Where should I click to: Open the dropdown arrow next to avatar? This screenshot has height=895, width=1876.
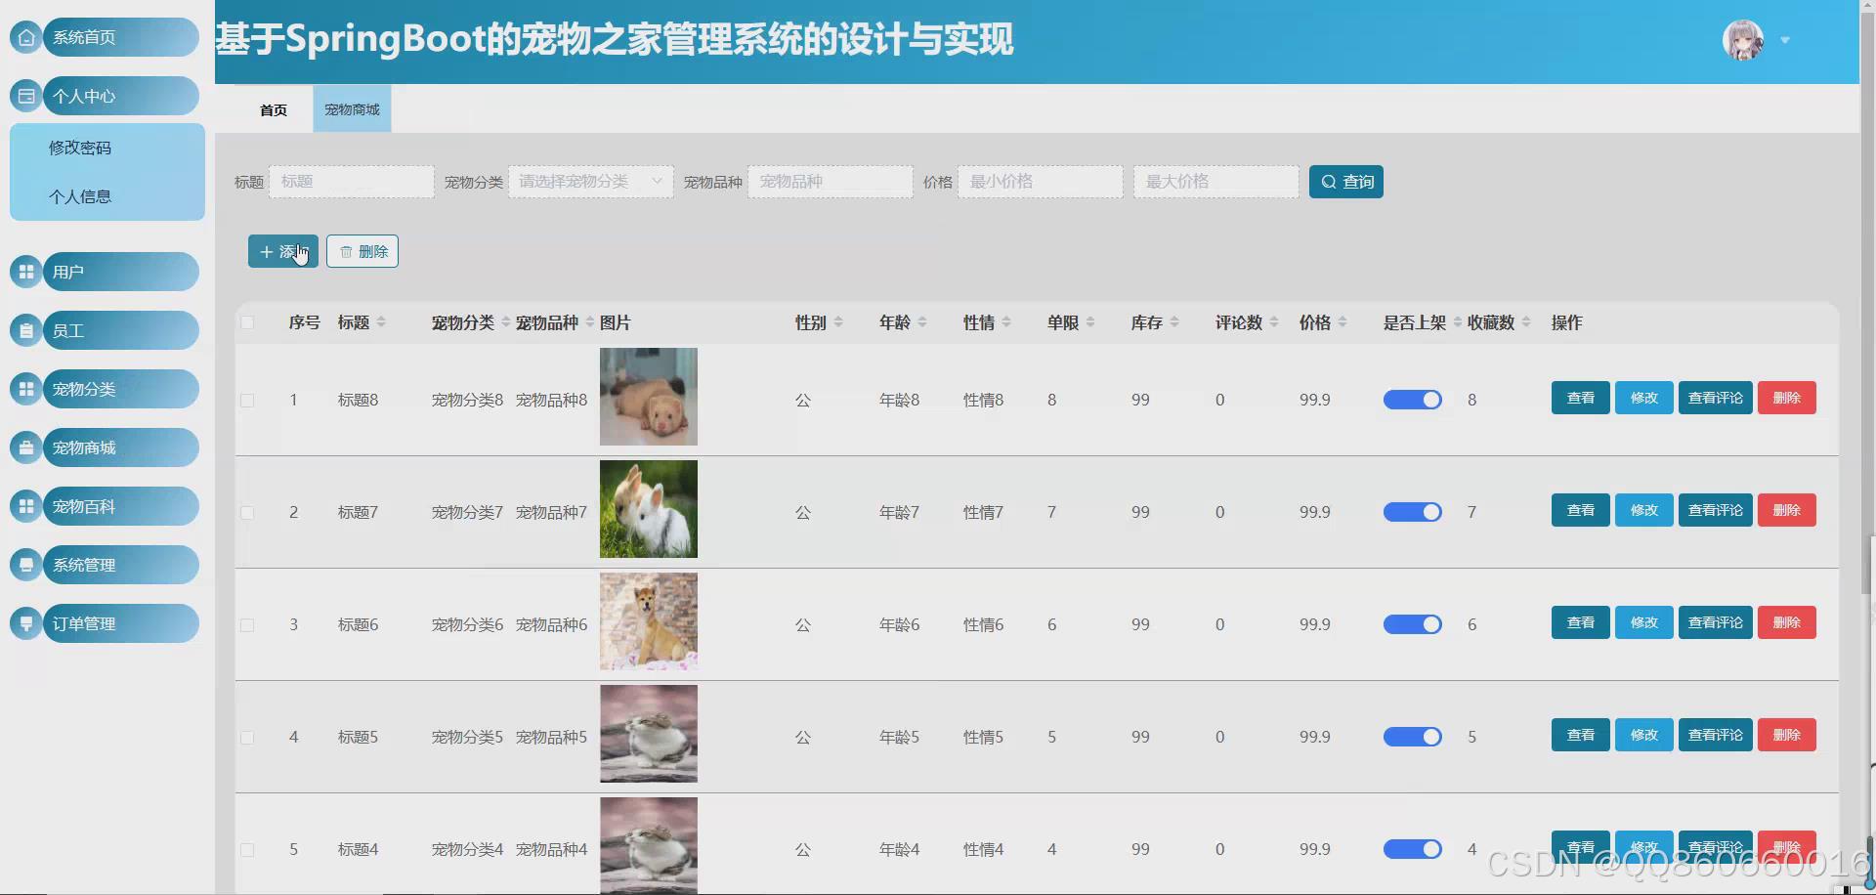click(x=1785, y=41)
